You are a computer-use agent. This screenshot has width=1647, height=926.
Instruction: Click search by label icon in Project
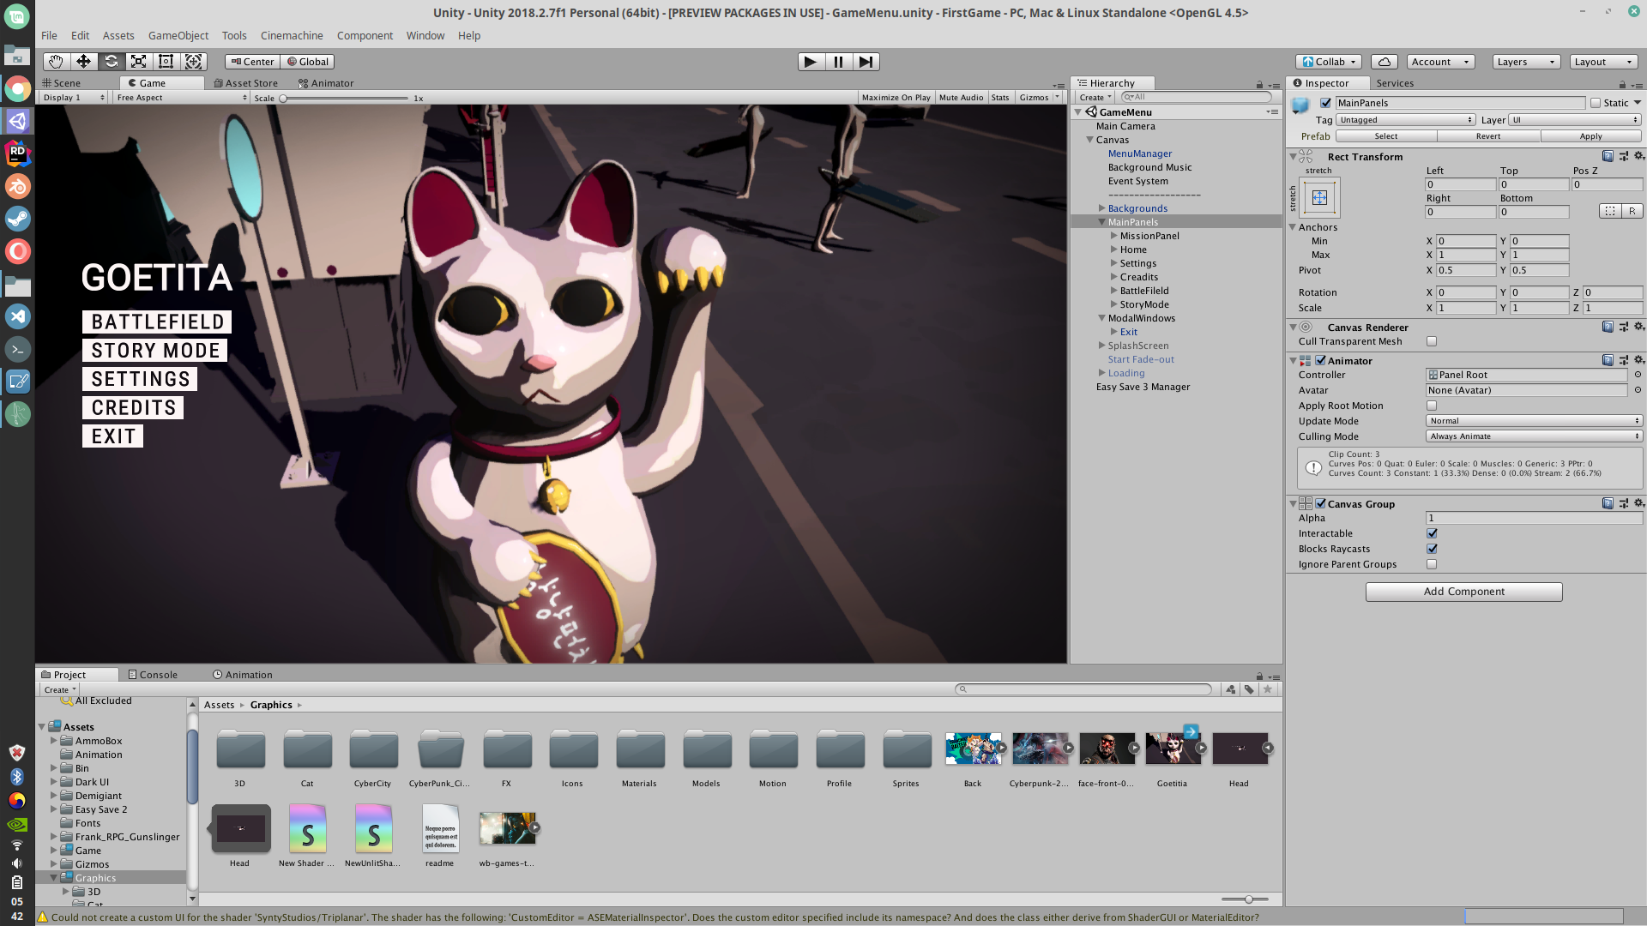tap(1249, 689)
